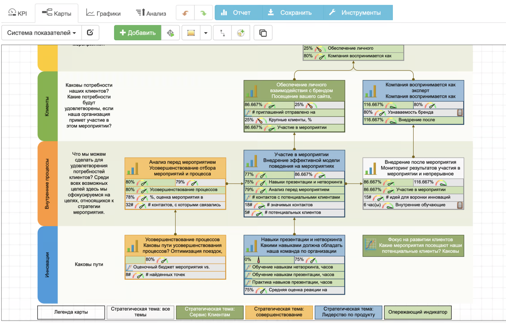Image resolution: width=506 pixels, height=323 pixels.
Task: Select legend Стратегическая тема: все темы
Action: (140, 312)
